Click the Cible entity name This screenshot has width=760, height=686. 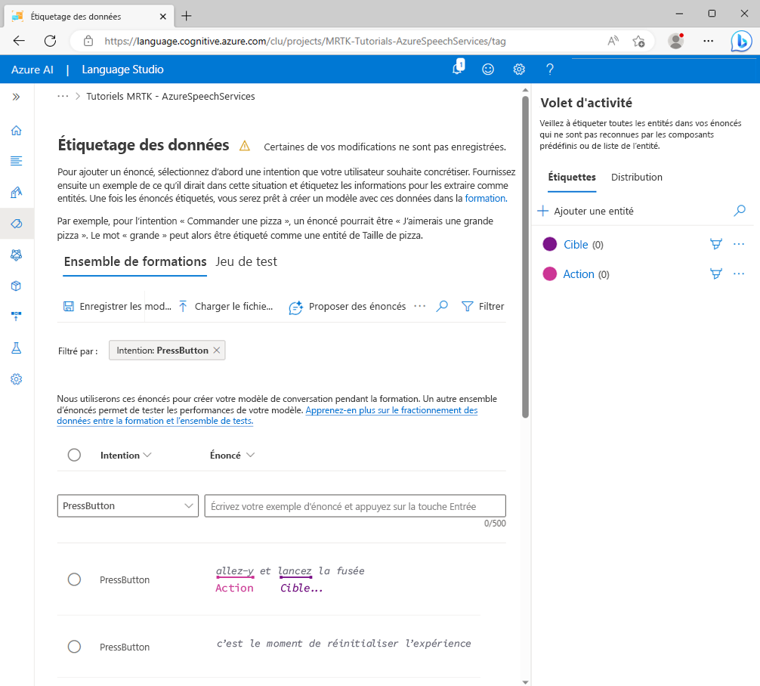tap(576, 244)
